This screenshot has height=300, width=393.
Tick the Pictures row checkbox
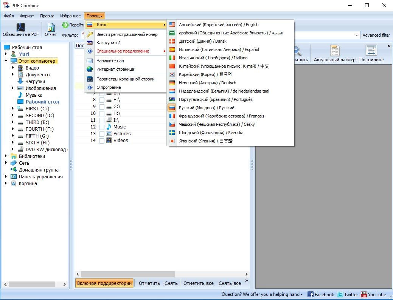point(101,134)
